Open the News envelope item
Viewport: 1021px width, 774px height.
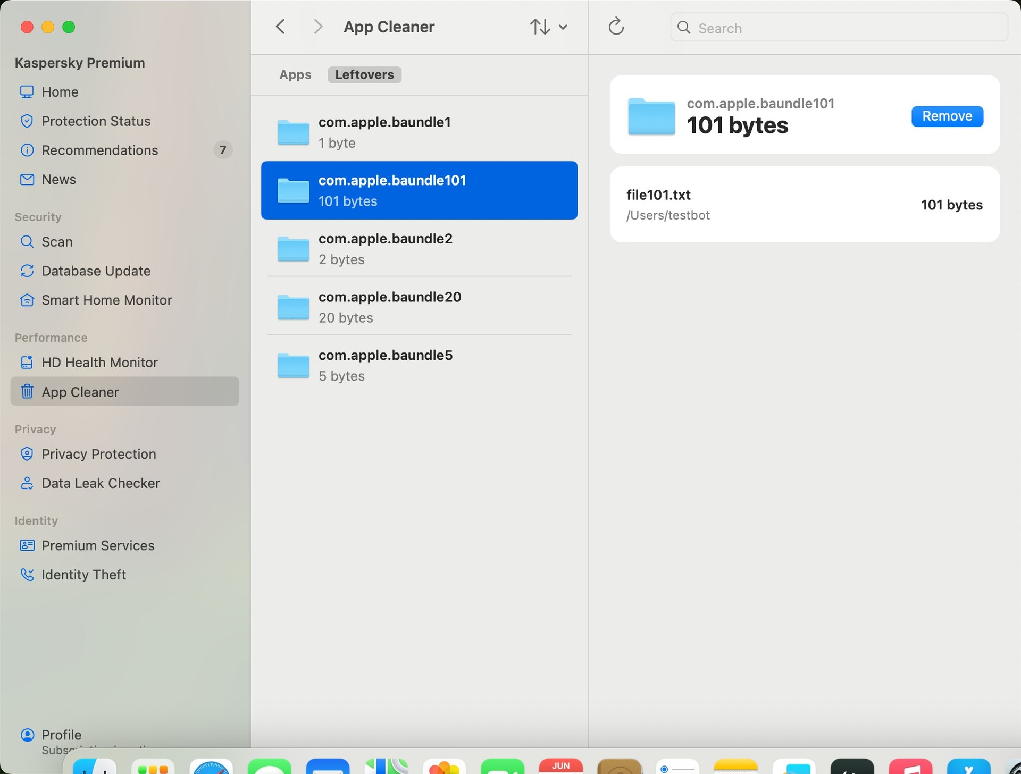pyautogui.click(x=124, y=180)
